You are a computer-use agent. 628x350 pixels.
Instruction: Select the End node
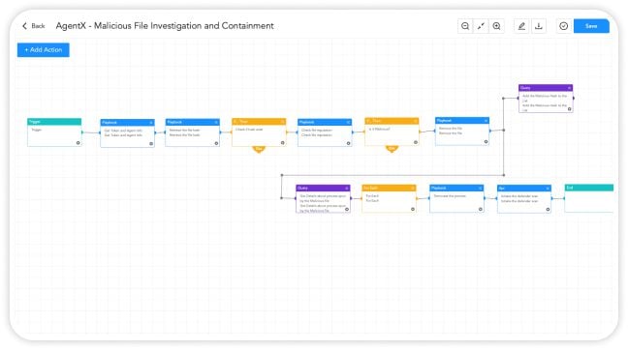[x=589, y=198]
